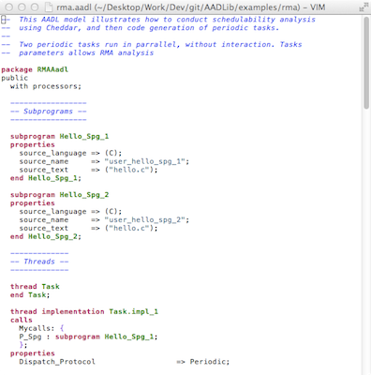Click the 'end Task;' line

(30, 295)
